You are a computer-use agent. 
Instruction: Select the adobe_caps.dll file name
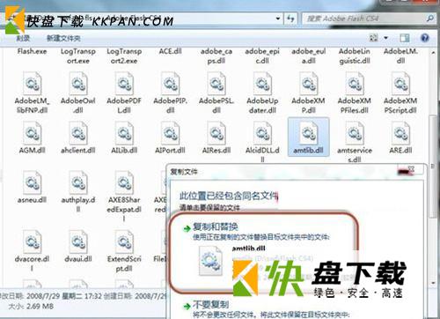[x=216, y=56]
